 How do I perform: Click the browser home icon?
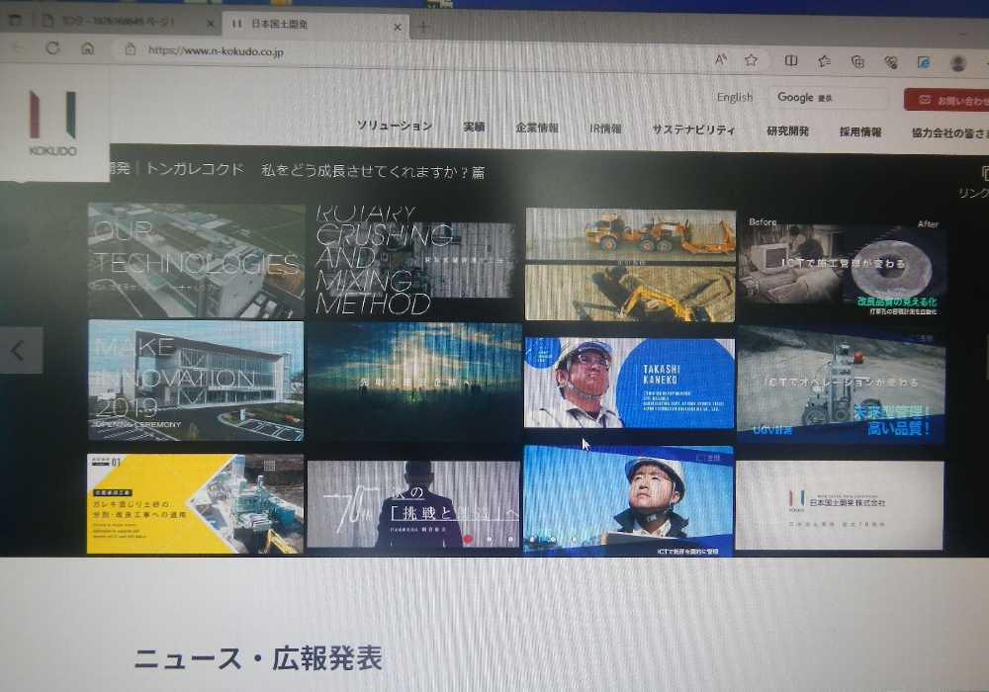pyautogui.click(x=88, y=48)
